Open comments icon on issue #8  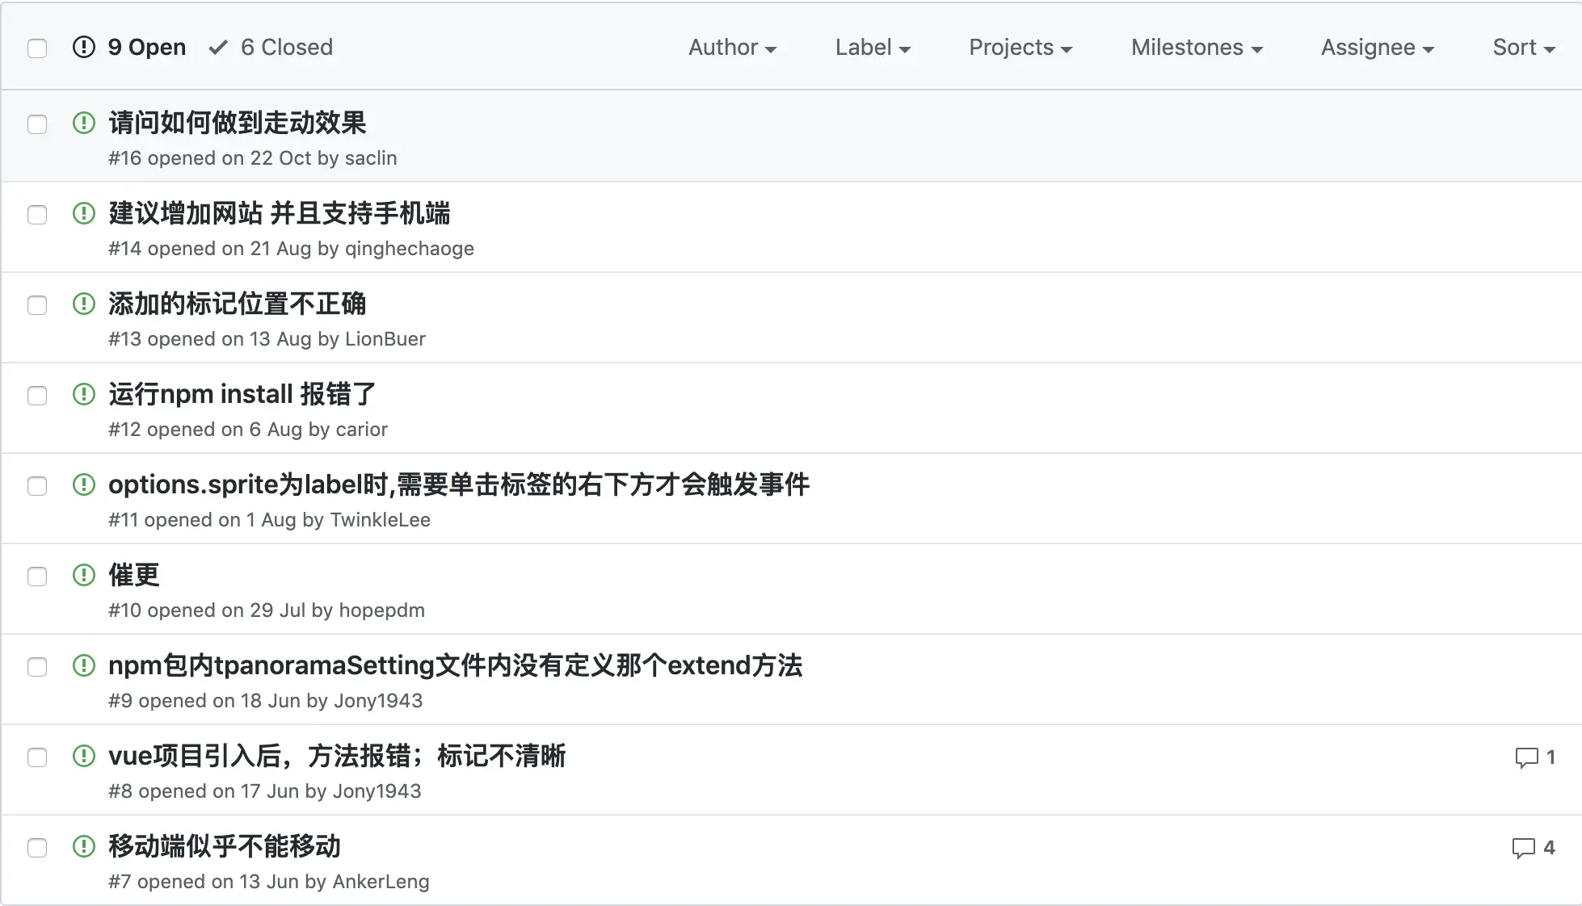coord(1526,757)
